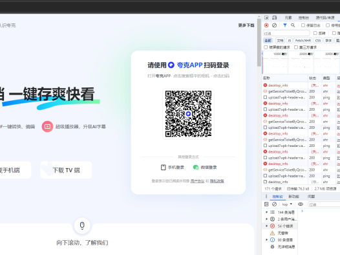Sort by the 名称 column header

click(285, 78)
